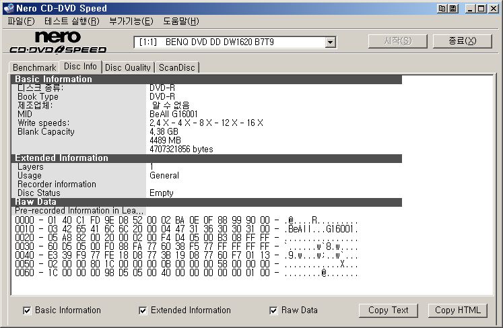Switch to the Benchmark tab
Screen dimensions: 503x328
34,67
